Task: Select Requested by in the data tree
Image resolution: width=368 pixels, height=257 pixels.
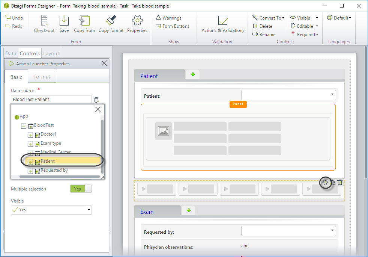Action: pos(54,170)
